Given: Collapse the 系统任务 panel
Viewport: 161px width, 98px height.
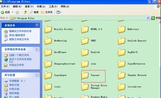Looking at the screenshot, I should coord(37,25).
